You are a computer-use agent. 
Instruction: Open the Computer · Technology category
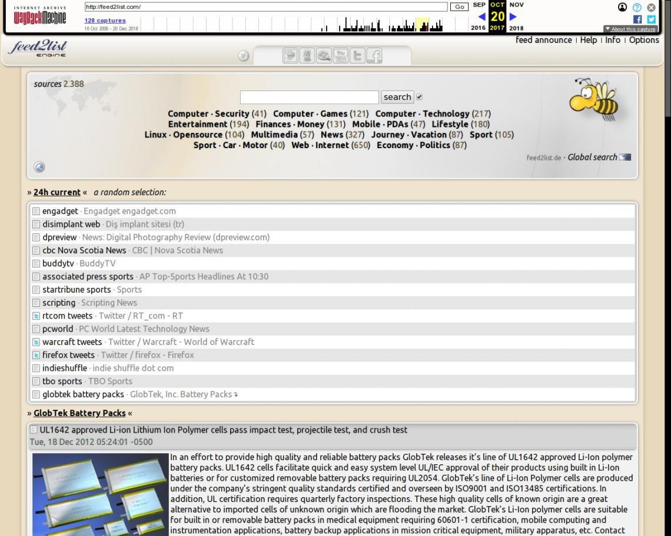[x=423, y=113]
